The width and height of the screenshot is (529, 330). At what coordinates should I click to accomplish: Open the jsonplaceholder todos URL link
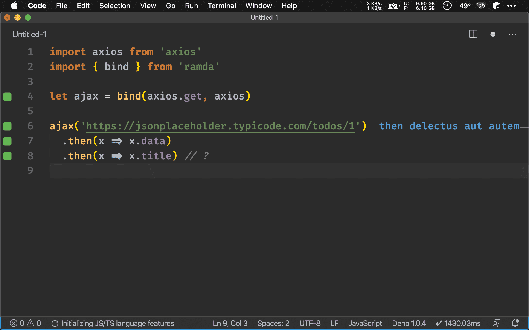tap(220, 126)
